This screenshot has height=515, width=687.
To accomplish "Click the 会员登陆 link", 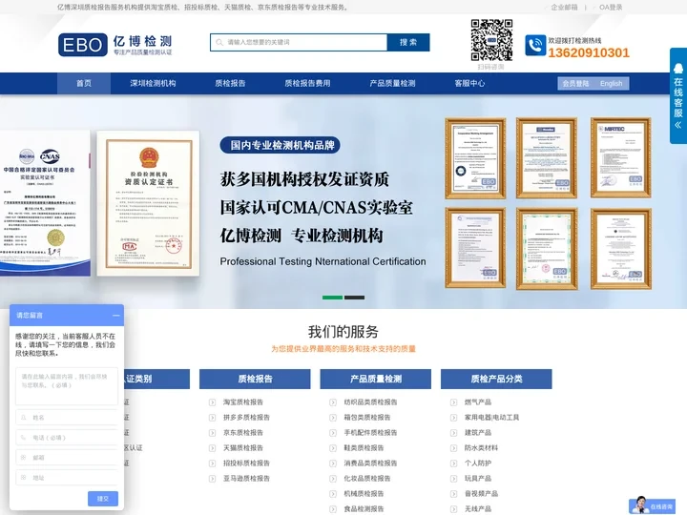I will click(x=575, y=83).
